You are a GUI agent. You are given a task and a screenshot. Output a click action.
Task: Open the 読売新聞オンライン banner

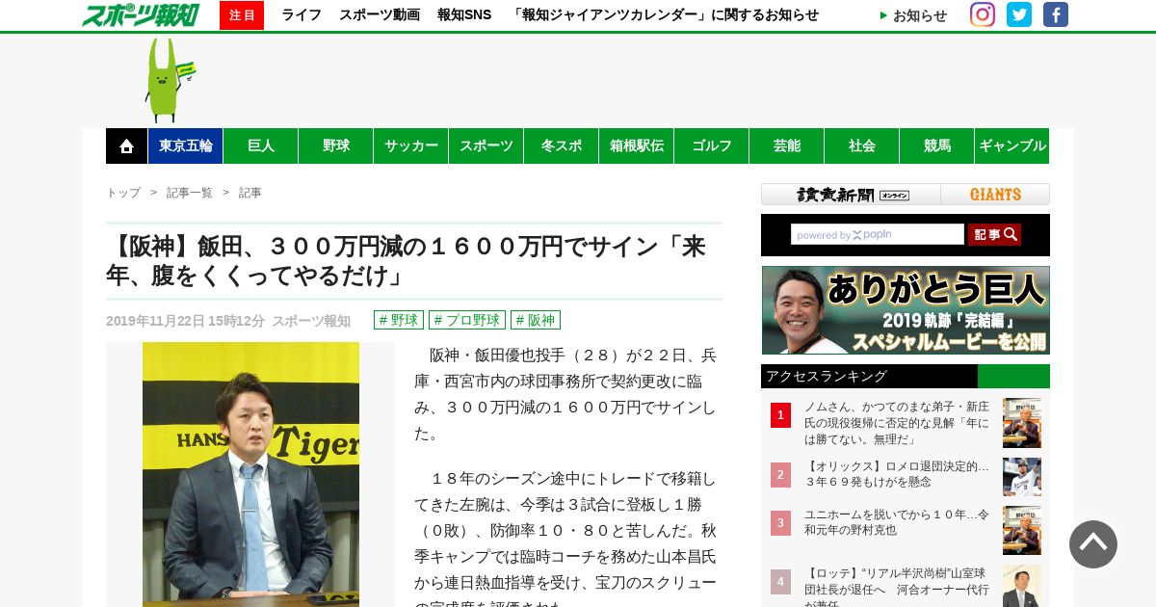pyautogui.click(x=852, y=195)
